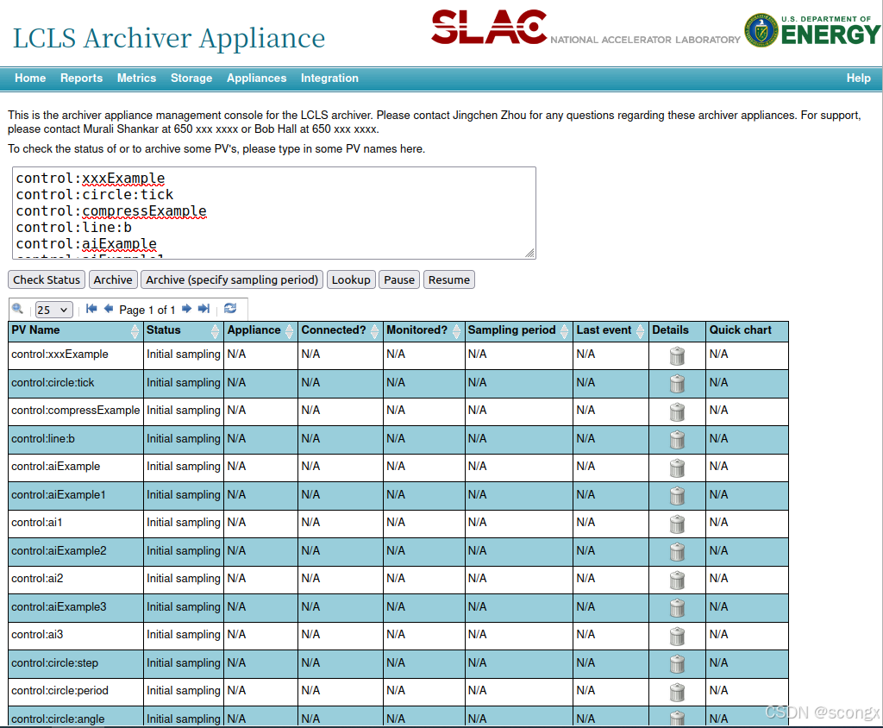Click the here link for PV status

click(x=411, y=148)
